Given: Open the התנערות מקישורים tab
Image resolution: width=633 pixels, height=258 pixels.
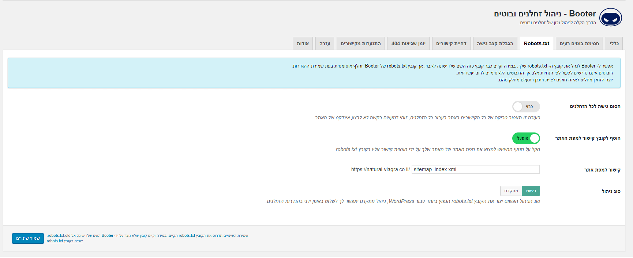Looking at the screenshot, I should point(361,43).
